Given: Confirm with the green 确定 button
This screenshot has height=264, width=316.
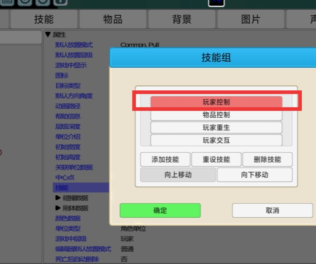Looking at the screenshot, I should (160, 210).
